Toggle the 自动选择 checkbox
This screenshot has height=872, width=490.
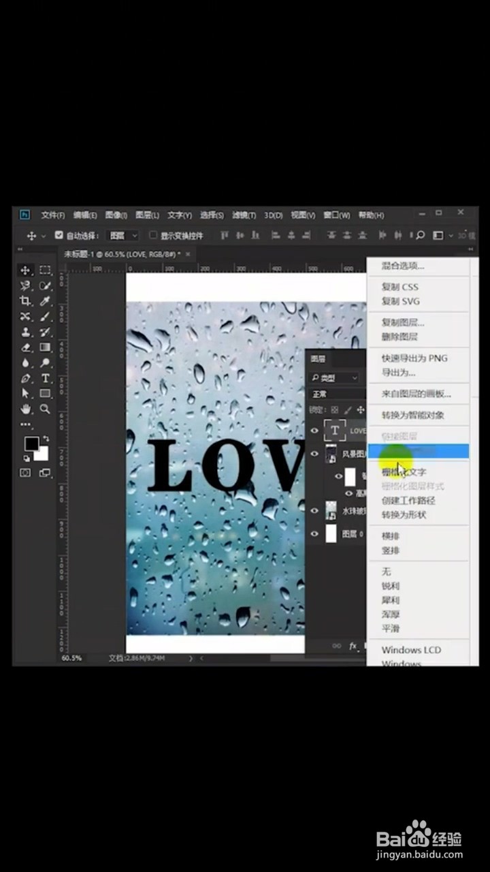(59, 235)
